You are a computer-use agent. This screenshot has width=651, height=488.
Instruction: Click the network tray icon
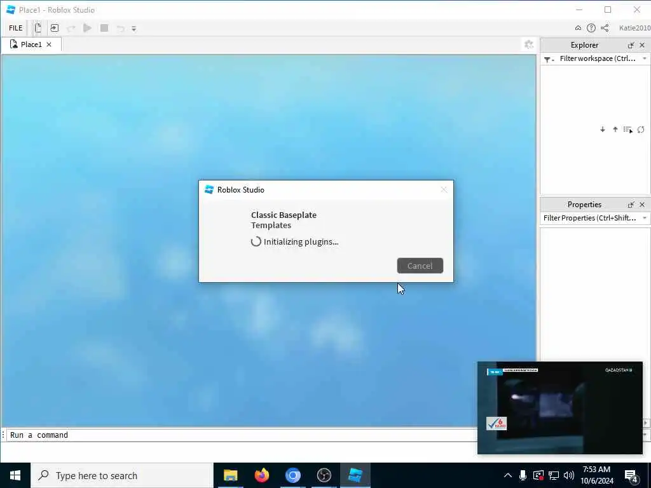point(554,475)
